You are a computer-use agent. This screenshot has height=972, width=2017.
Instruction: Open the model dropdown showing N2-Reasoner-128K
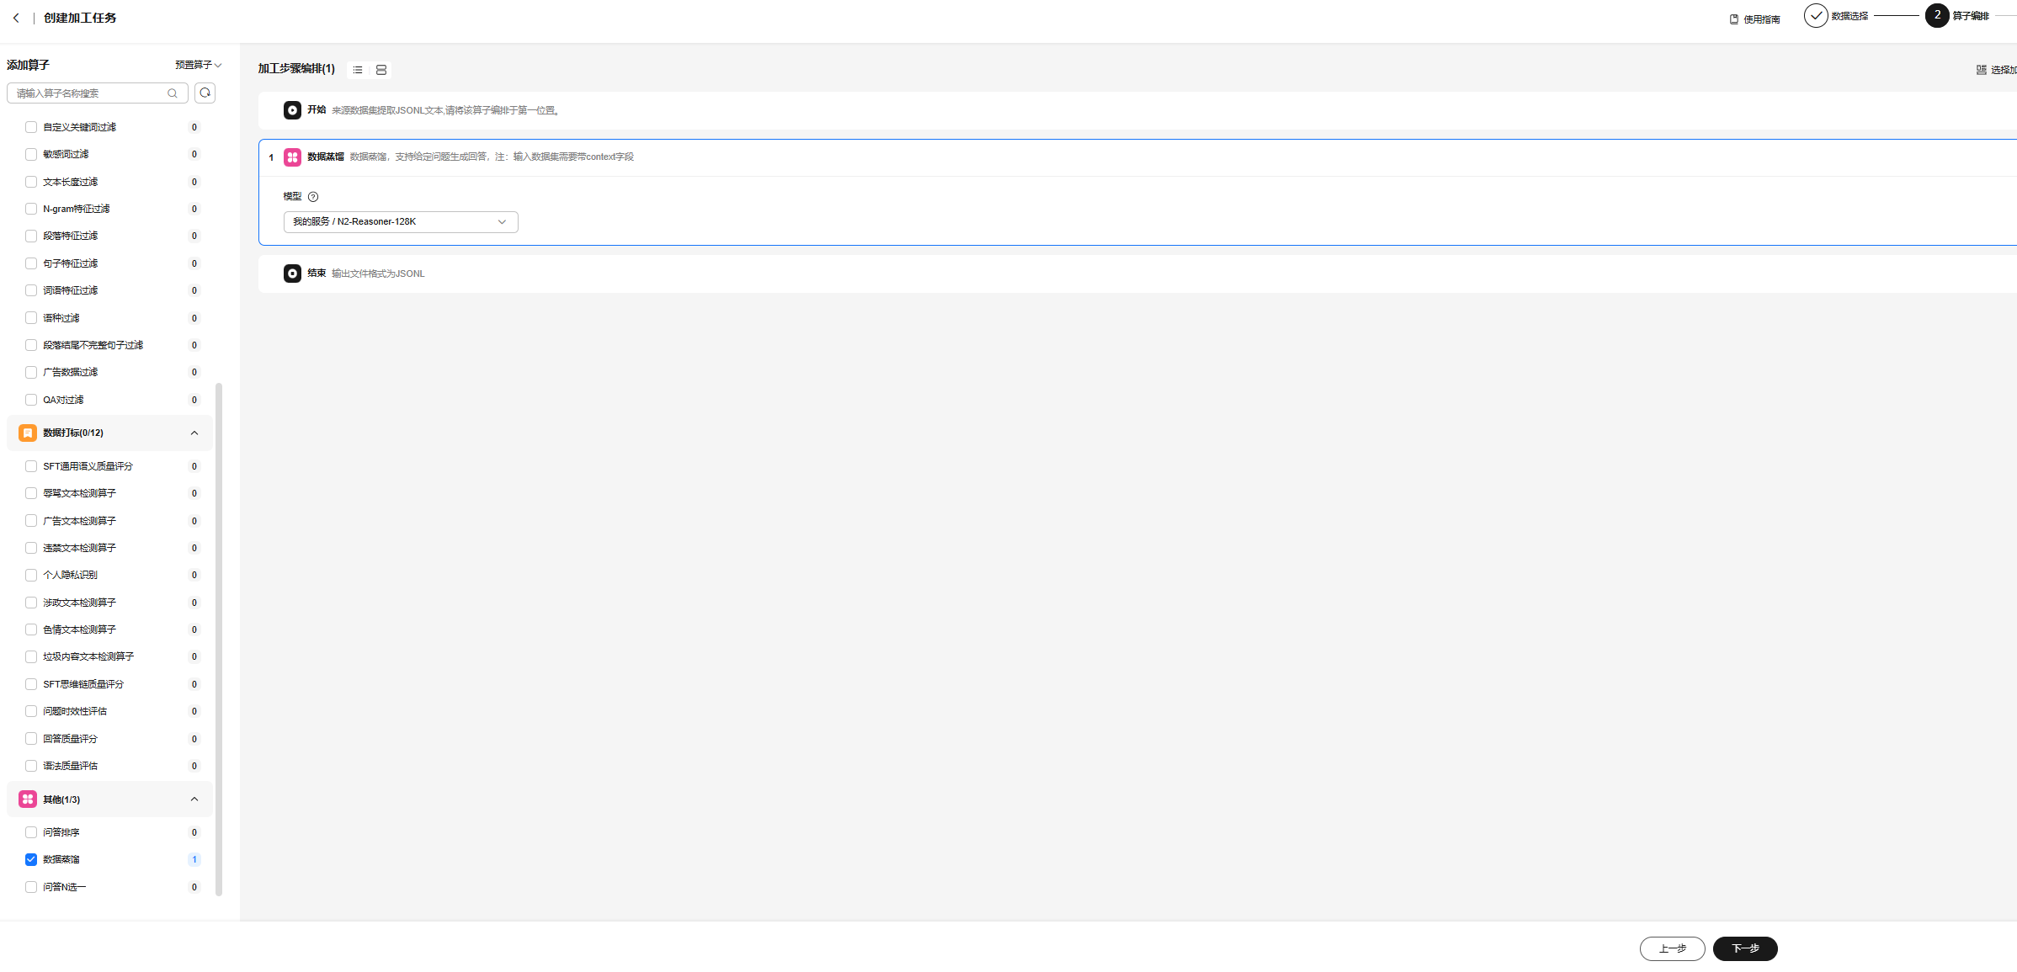pos(400,222)
